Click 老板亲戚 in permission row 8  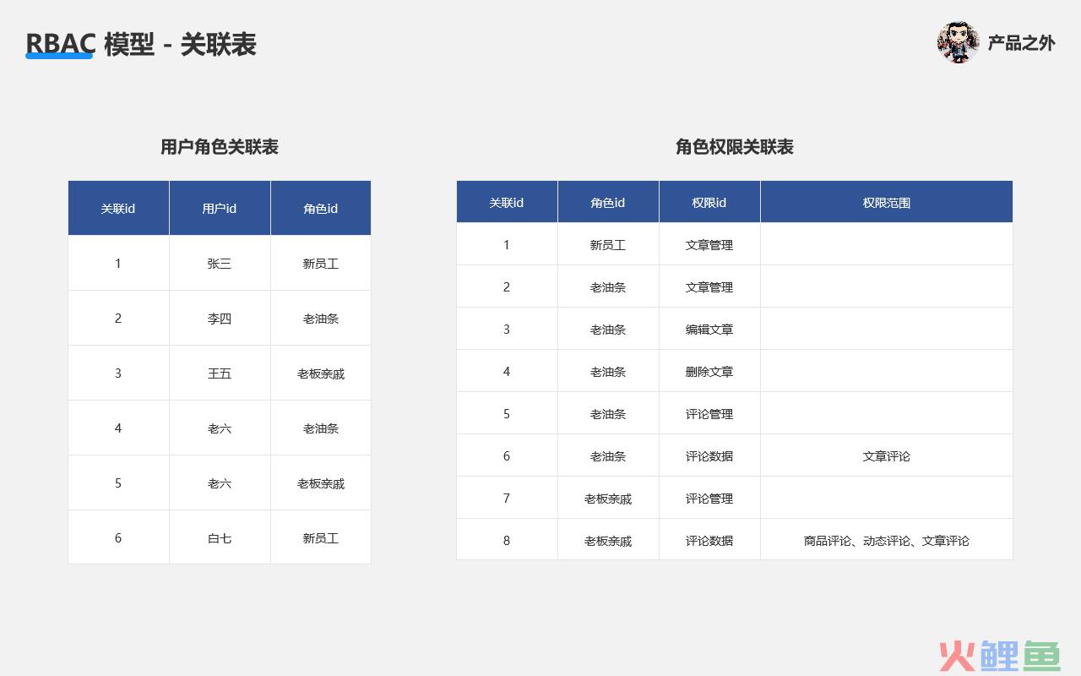pos(608,541)
